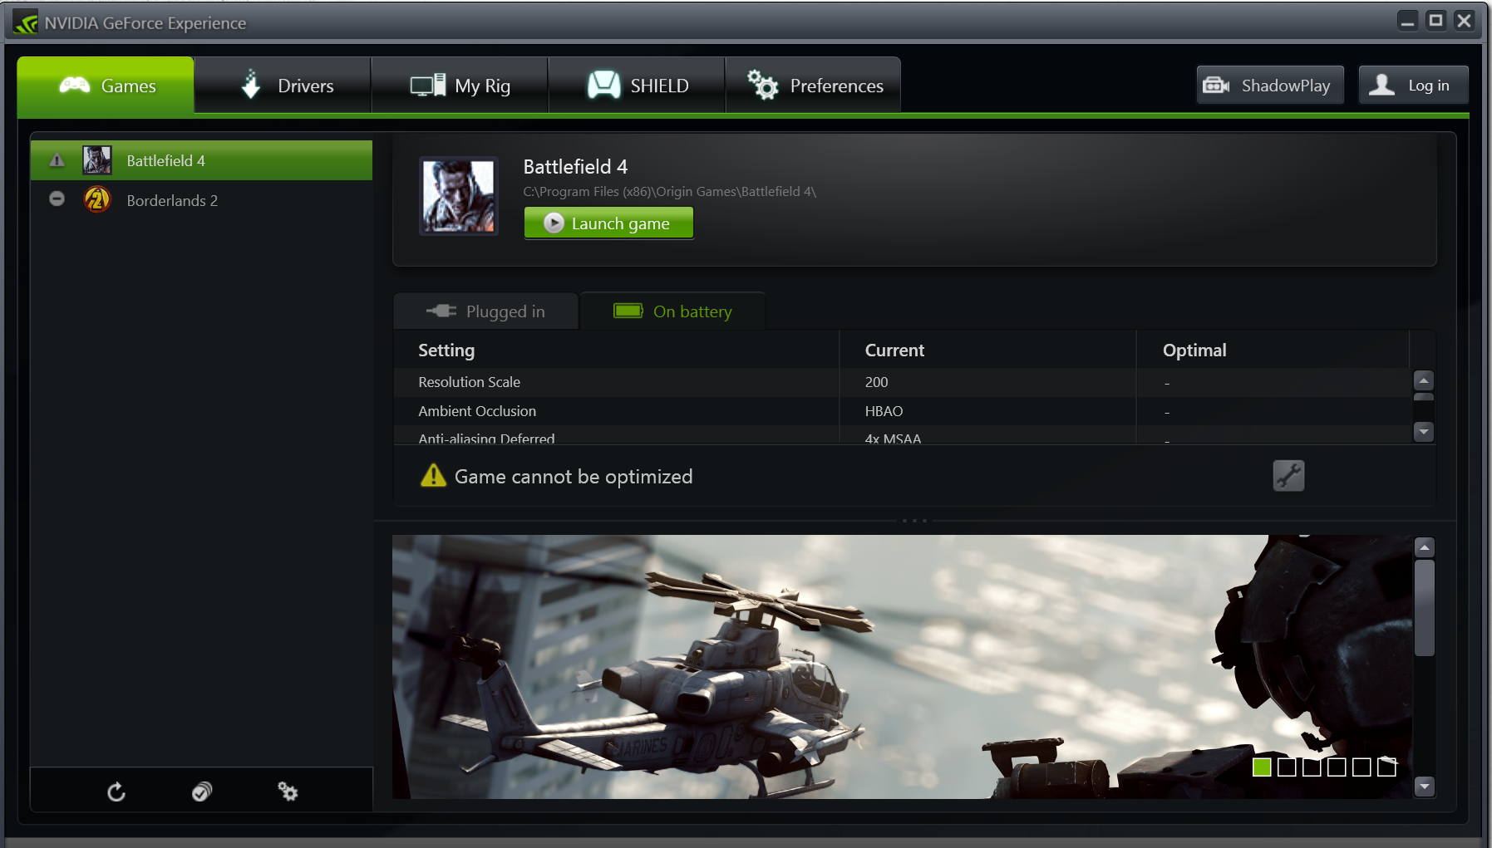Click Battlefield 4 warning status icon

tap(57, 160)
